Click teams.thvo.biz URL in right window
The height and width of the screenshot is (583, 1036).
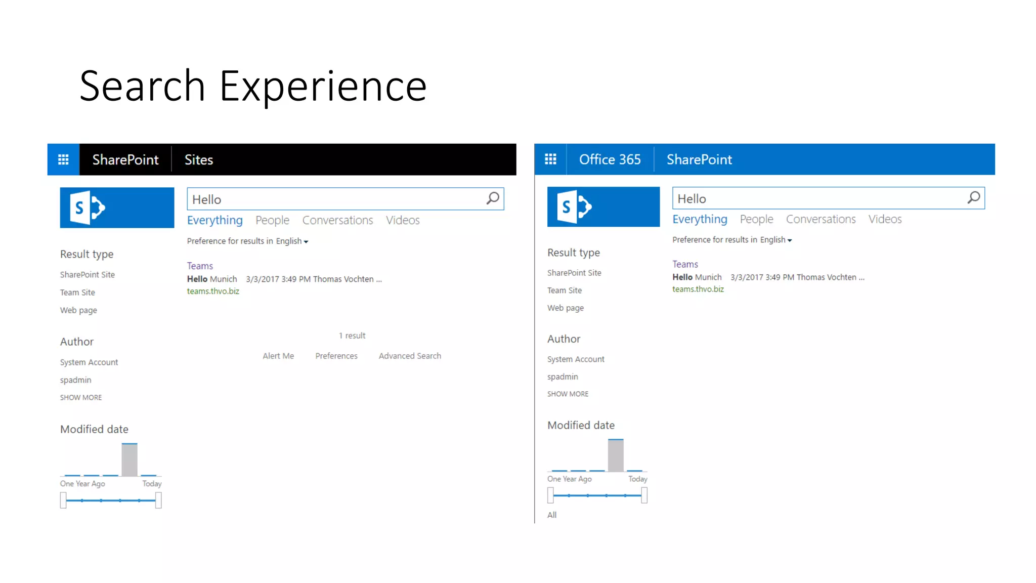698,289
